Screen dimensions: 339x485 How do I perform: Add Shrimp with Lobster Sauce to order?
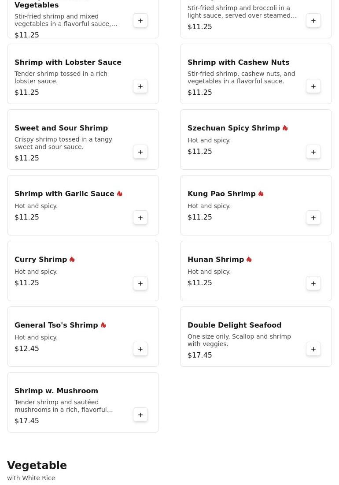[x=140, y=86]
